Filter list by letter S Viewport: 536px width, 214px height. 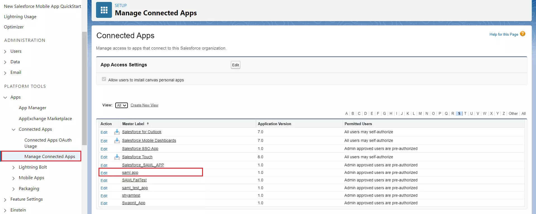459,113
